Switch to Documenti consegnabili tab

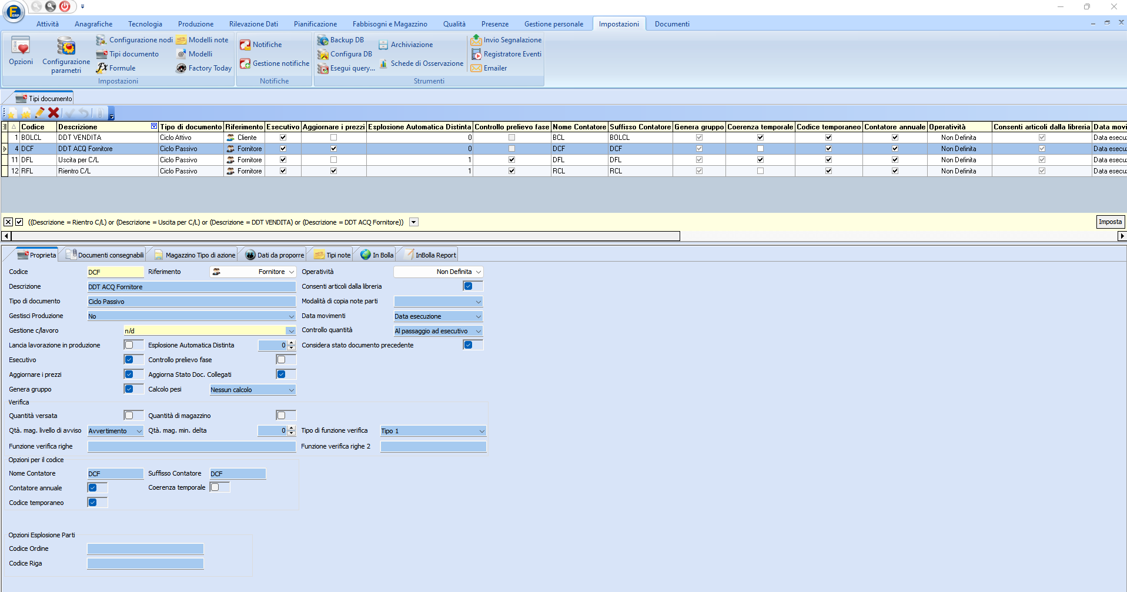(105, 255)
